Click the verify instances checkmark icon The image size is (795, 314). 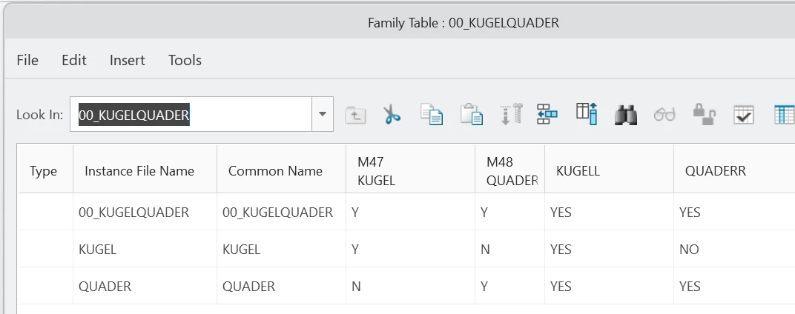pyautogui.click(x=743, y=115)
